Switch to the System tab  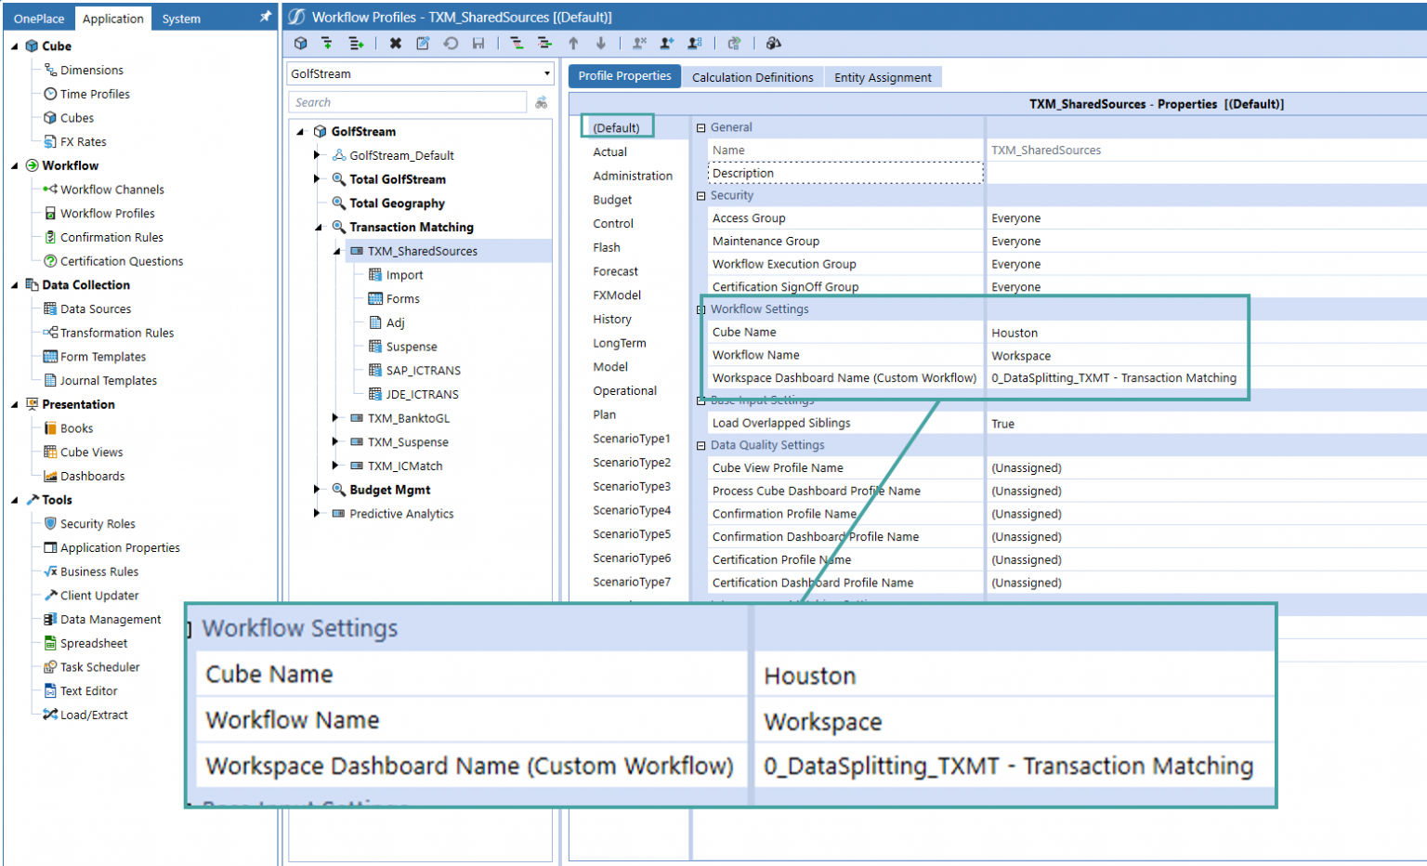coord(181,19)
